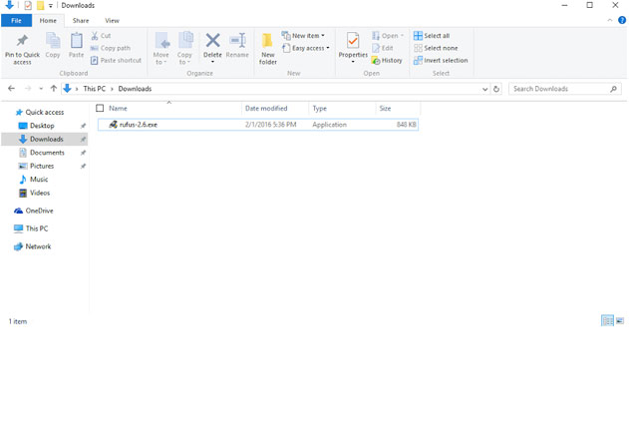Expand the Open button dropdown arrow
This screenshot has height=443, width=629.
tap(402, 36)
